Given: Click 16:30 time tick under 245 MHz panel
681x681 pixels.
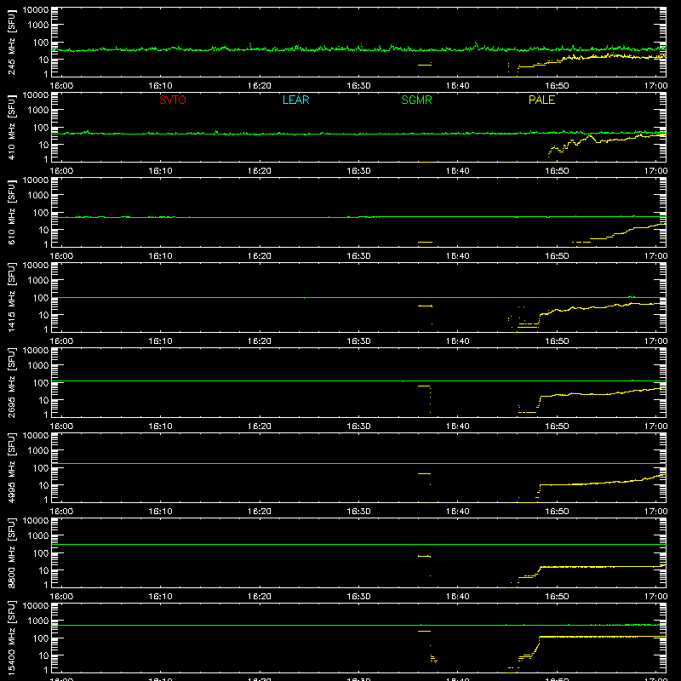Looking at the screenshot, I should click(358, 86).
